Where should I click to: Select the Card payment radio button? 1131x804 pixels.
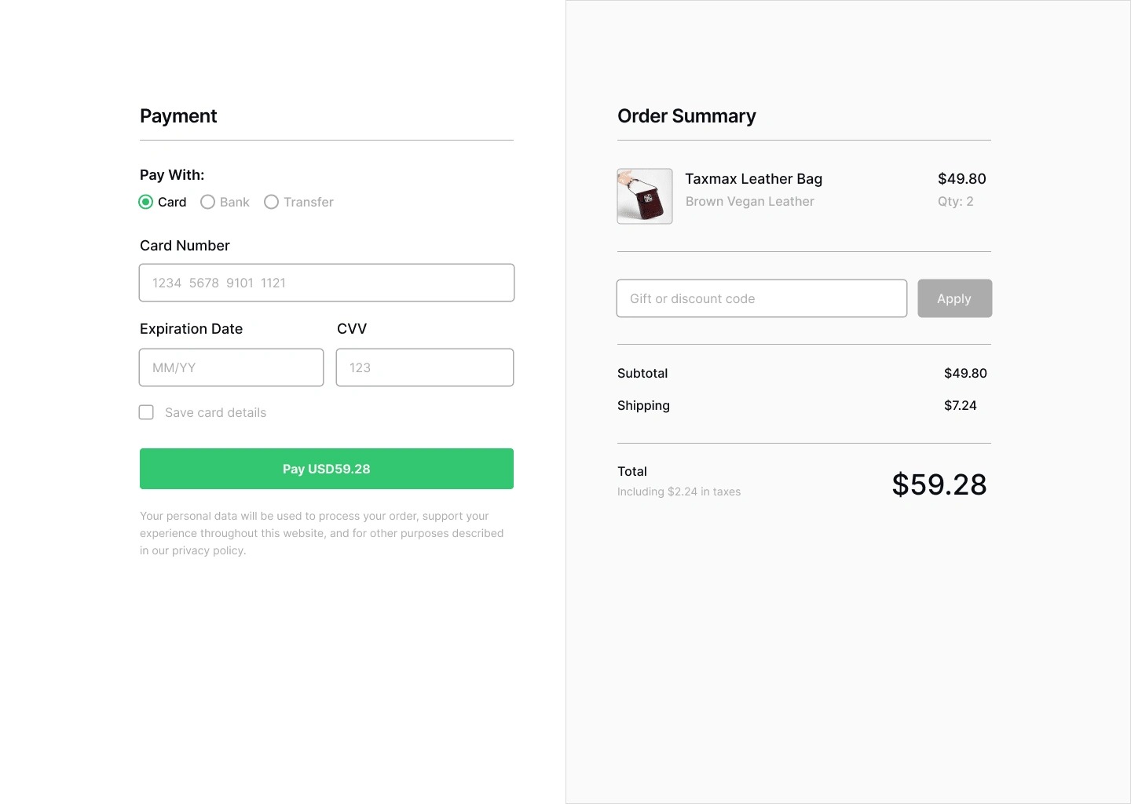coord(146,202)
